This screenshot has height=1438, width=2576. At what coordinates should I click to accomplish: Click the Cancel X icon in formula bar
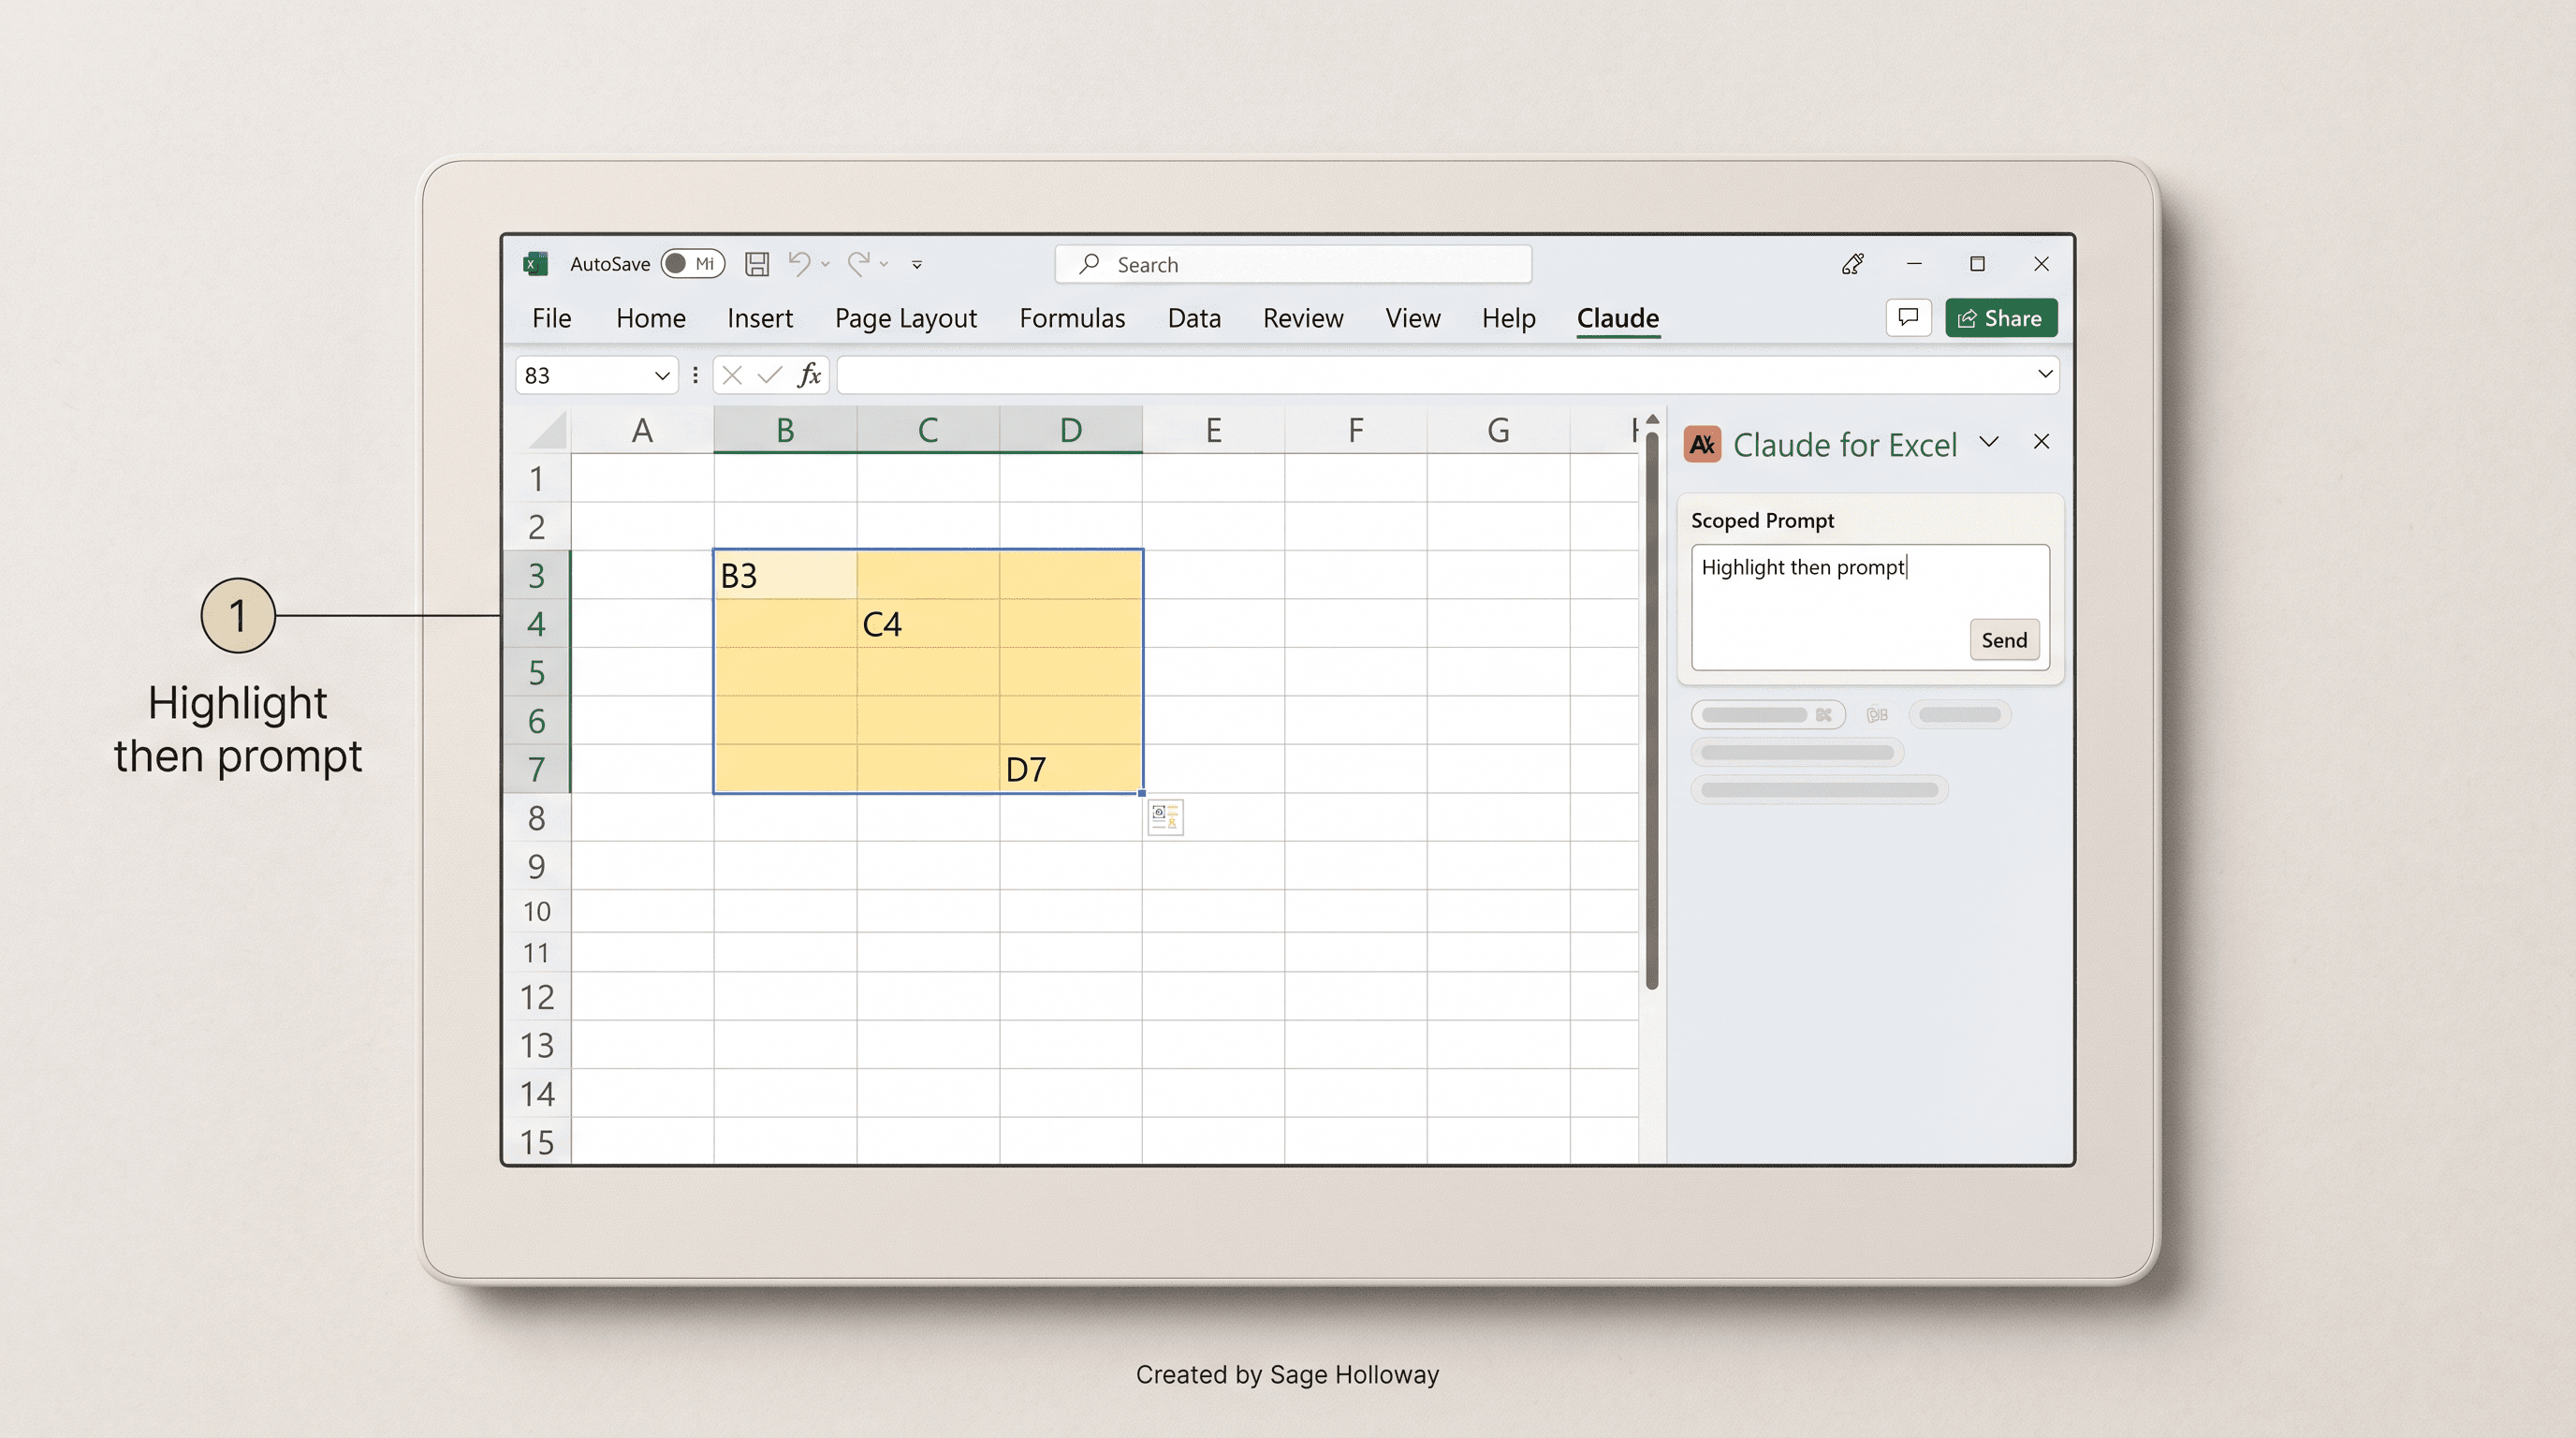tap(731, 376)
